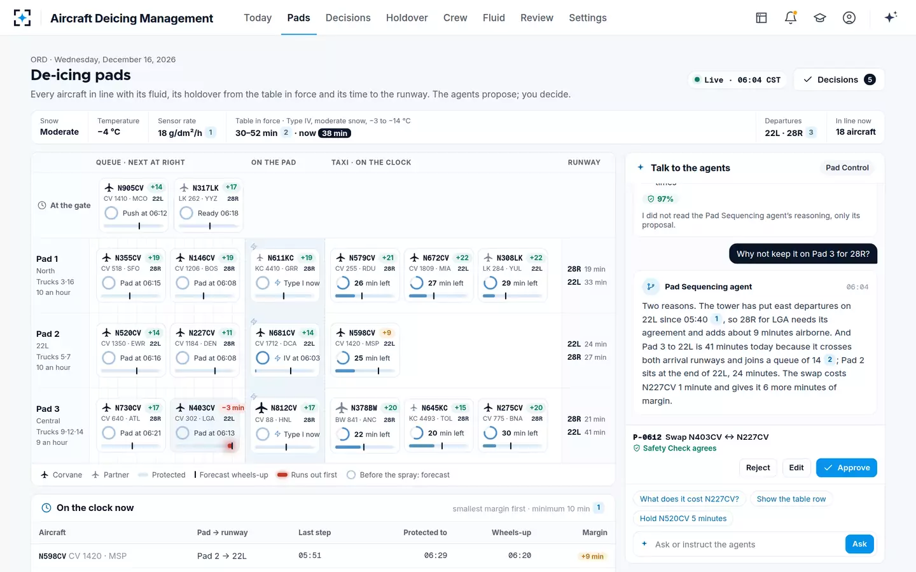
Task: Open the layout panel icon in the header
Action: 761,18
